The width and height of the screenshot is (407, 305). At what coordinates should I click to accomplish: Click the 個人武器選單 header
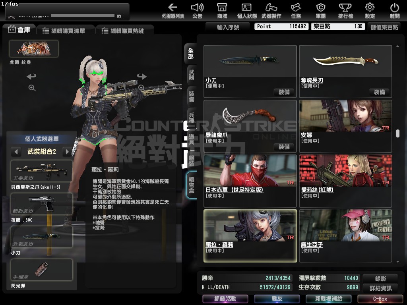tap(41, 139)
